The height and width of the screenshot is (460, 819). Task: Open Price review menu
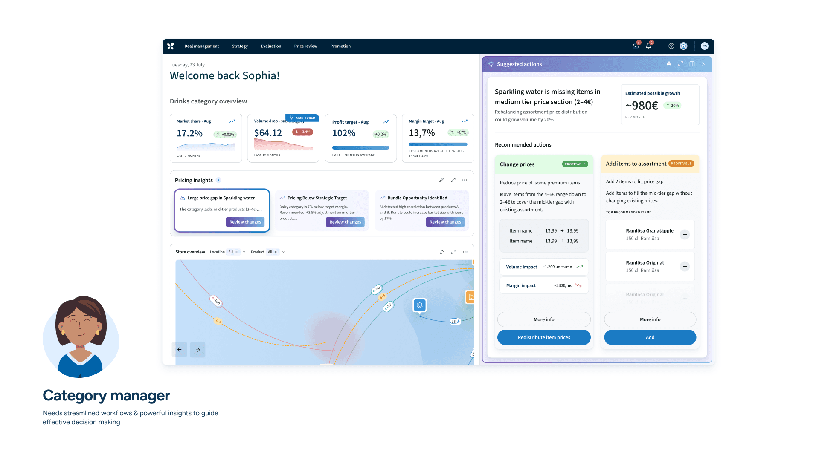[x=306, y=46]
